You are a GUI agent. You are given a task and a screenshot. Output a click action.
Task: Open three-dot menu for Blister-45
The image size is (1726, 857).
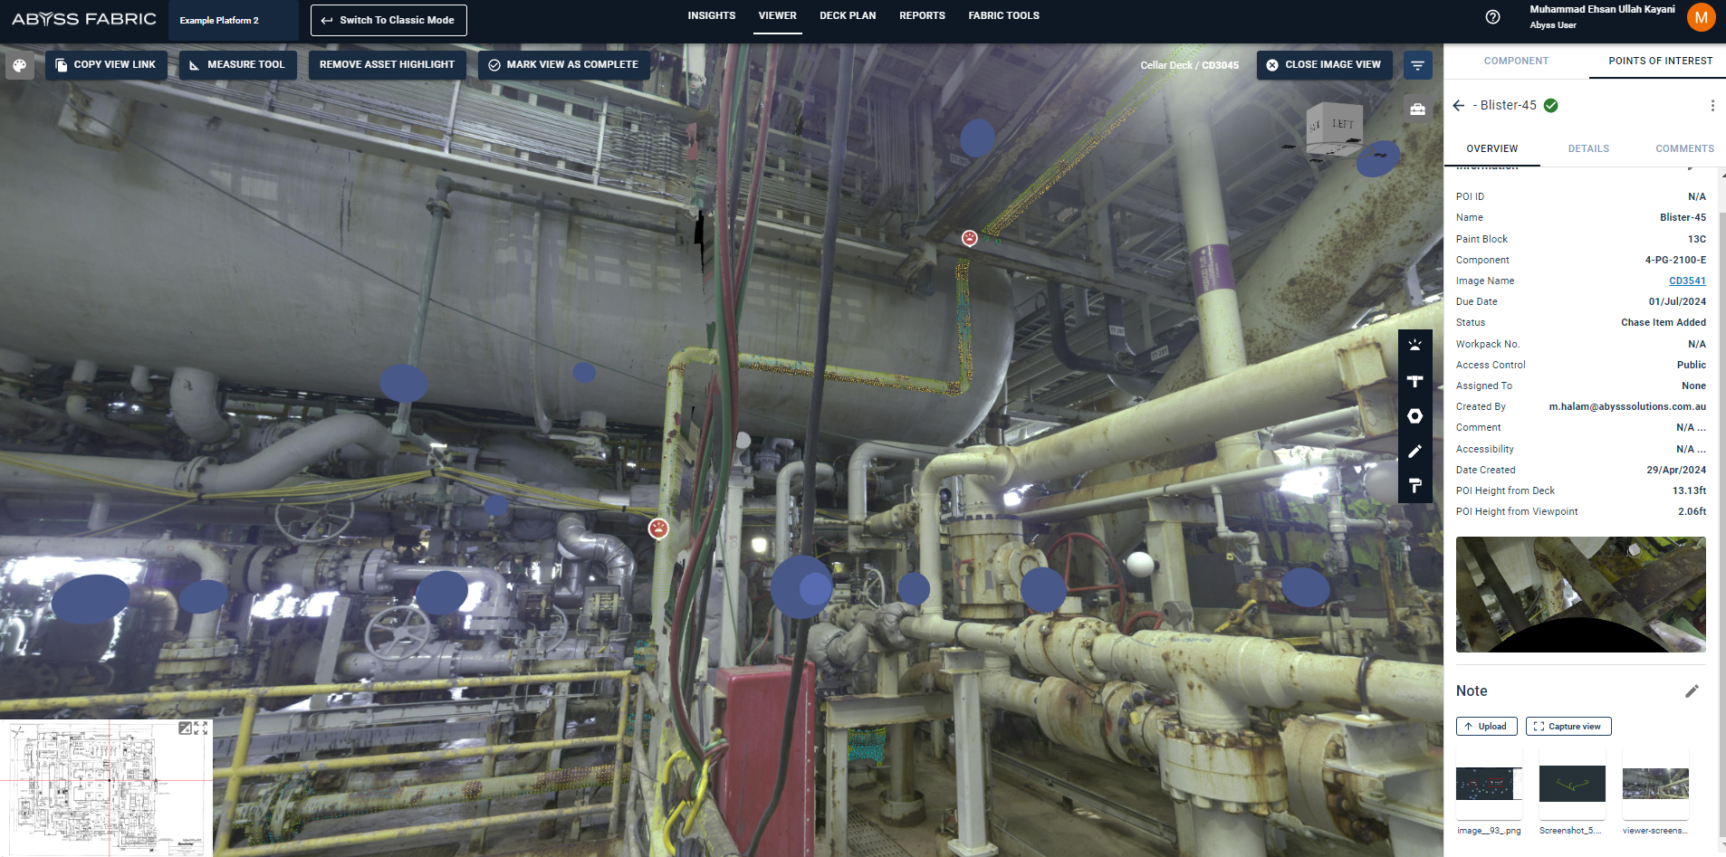[1712, 106]
